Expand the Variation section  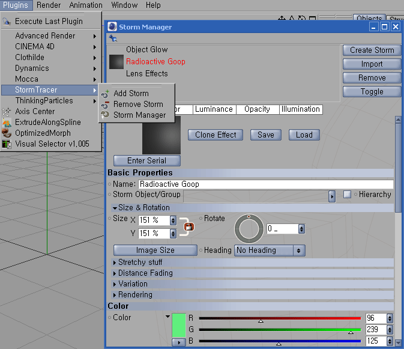[115, 284]
